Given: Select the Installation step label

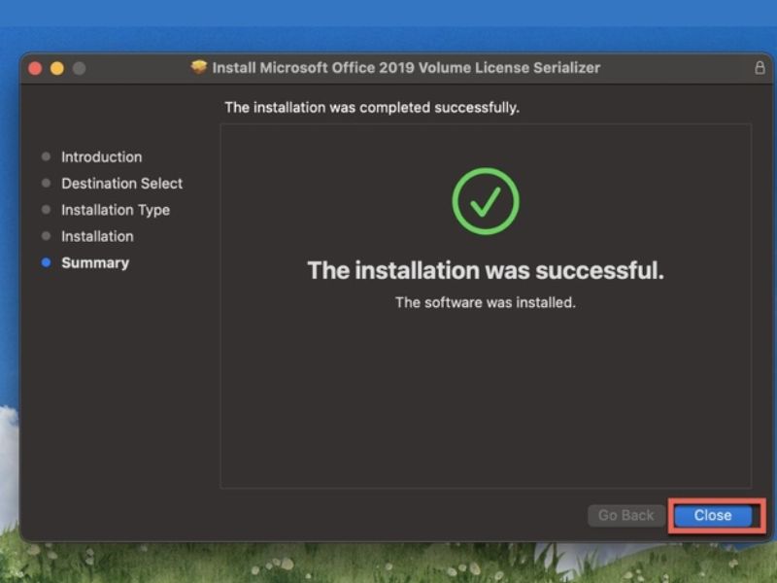Looking at the screenshot, I should 97,236.
